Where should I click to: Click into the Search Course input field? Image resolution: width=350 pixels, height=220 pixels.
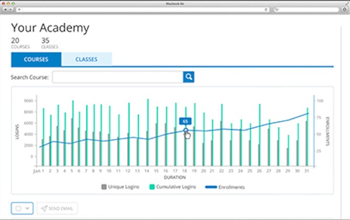118,77
